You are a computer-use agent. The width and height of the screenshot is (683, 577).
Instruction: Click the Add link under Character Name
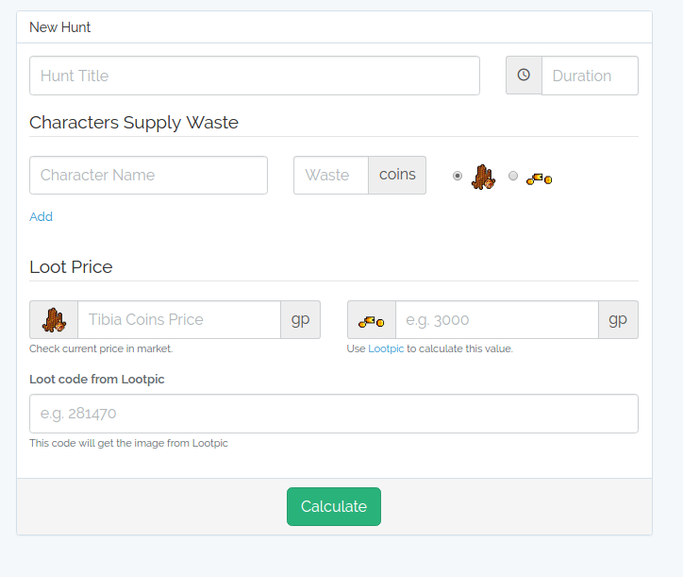41,216
